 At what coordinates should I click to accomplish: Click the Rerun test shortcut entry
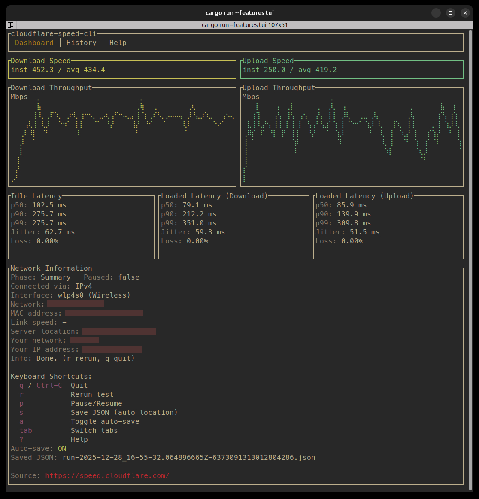click(x=92, y=394)
